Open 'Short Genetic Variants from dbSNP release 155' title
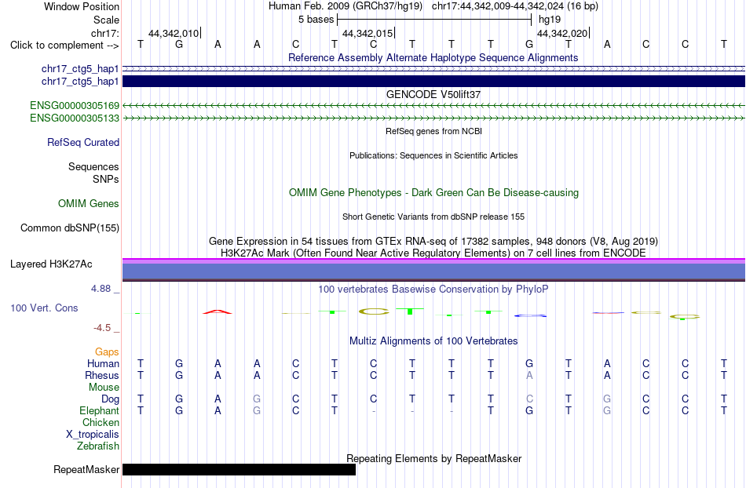 [433, 217]
